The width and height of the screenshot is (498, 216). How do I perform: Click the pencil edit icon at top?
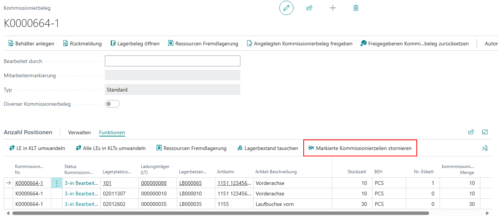pyautogui.click(x=286, y=8)
